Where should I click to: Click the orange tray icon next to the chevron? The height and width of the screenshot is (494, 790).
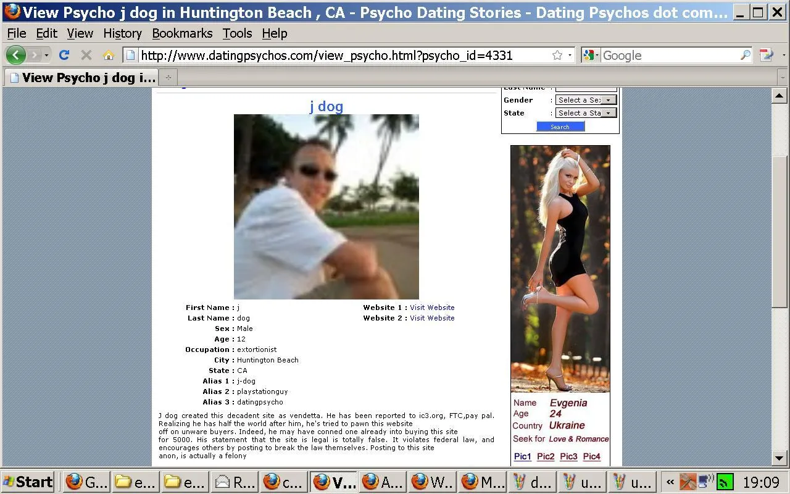(x=688, y=482)
